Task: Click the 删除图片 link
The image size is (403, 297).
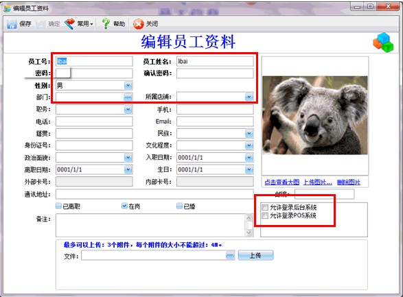Action: coord(349,182)
